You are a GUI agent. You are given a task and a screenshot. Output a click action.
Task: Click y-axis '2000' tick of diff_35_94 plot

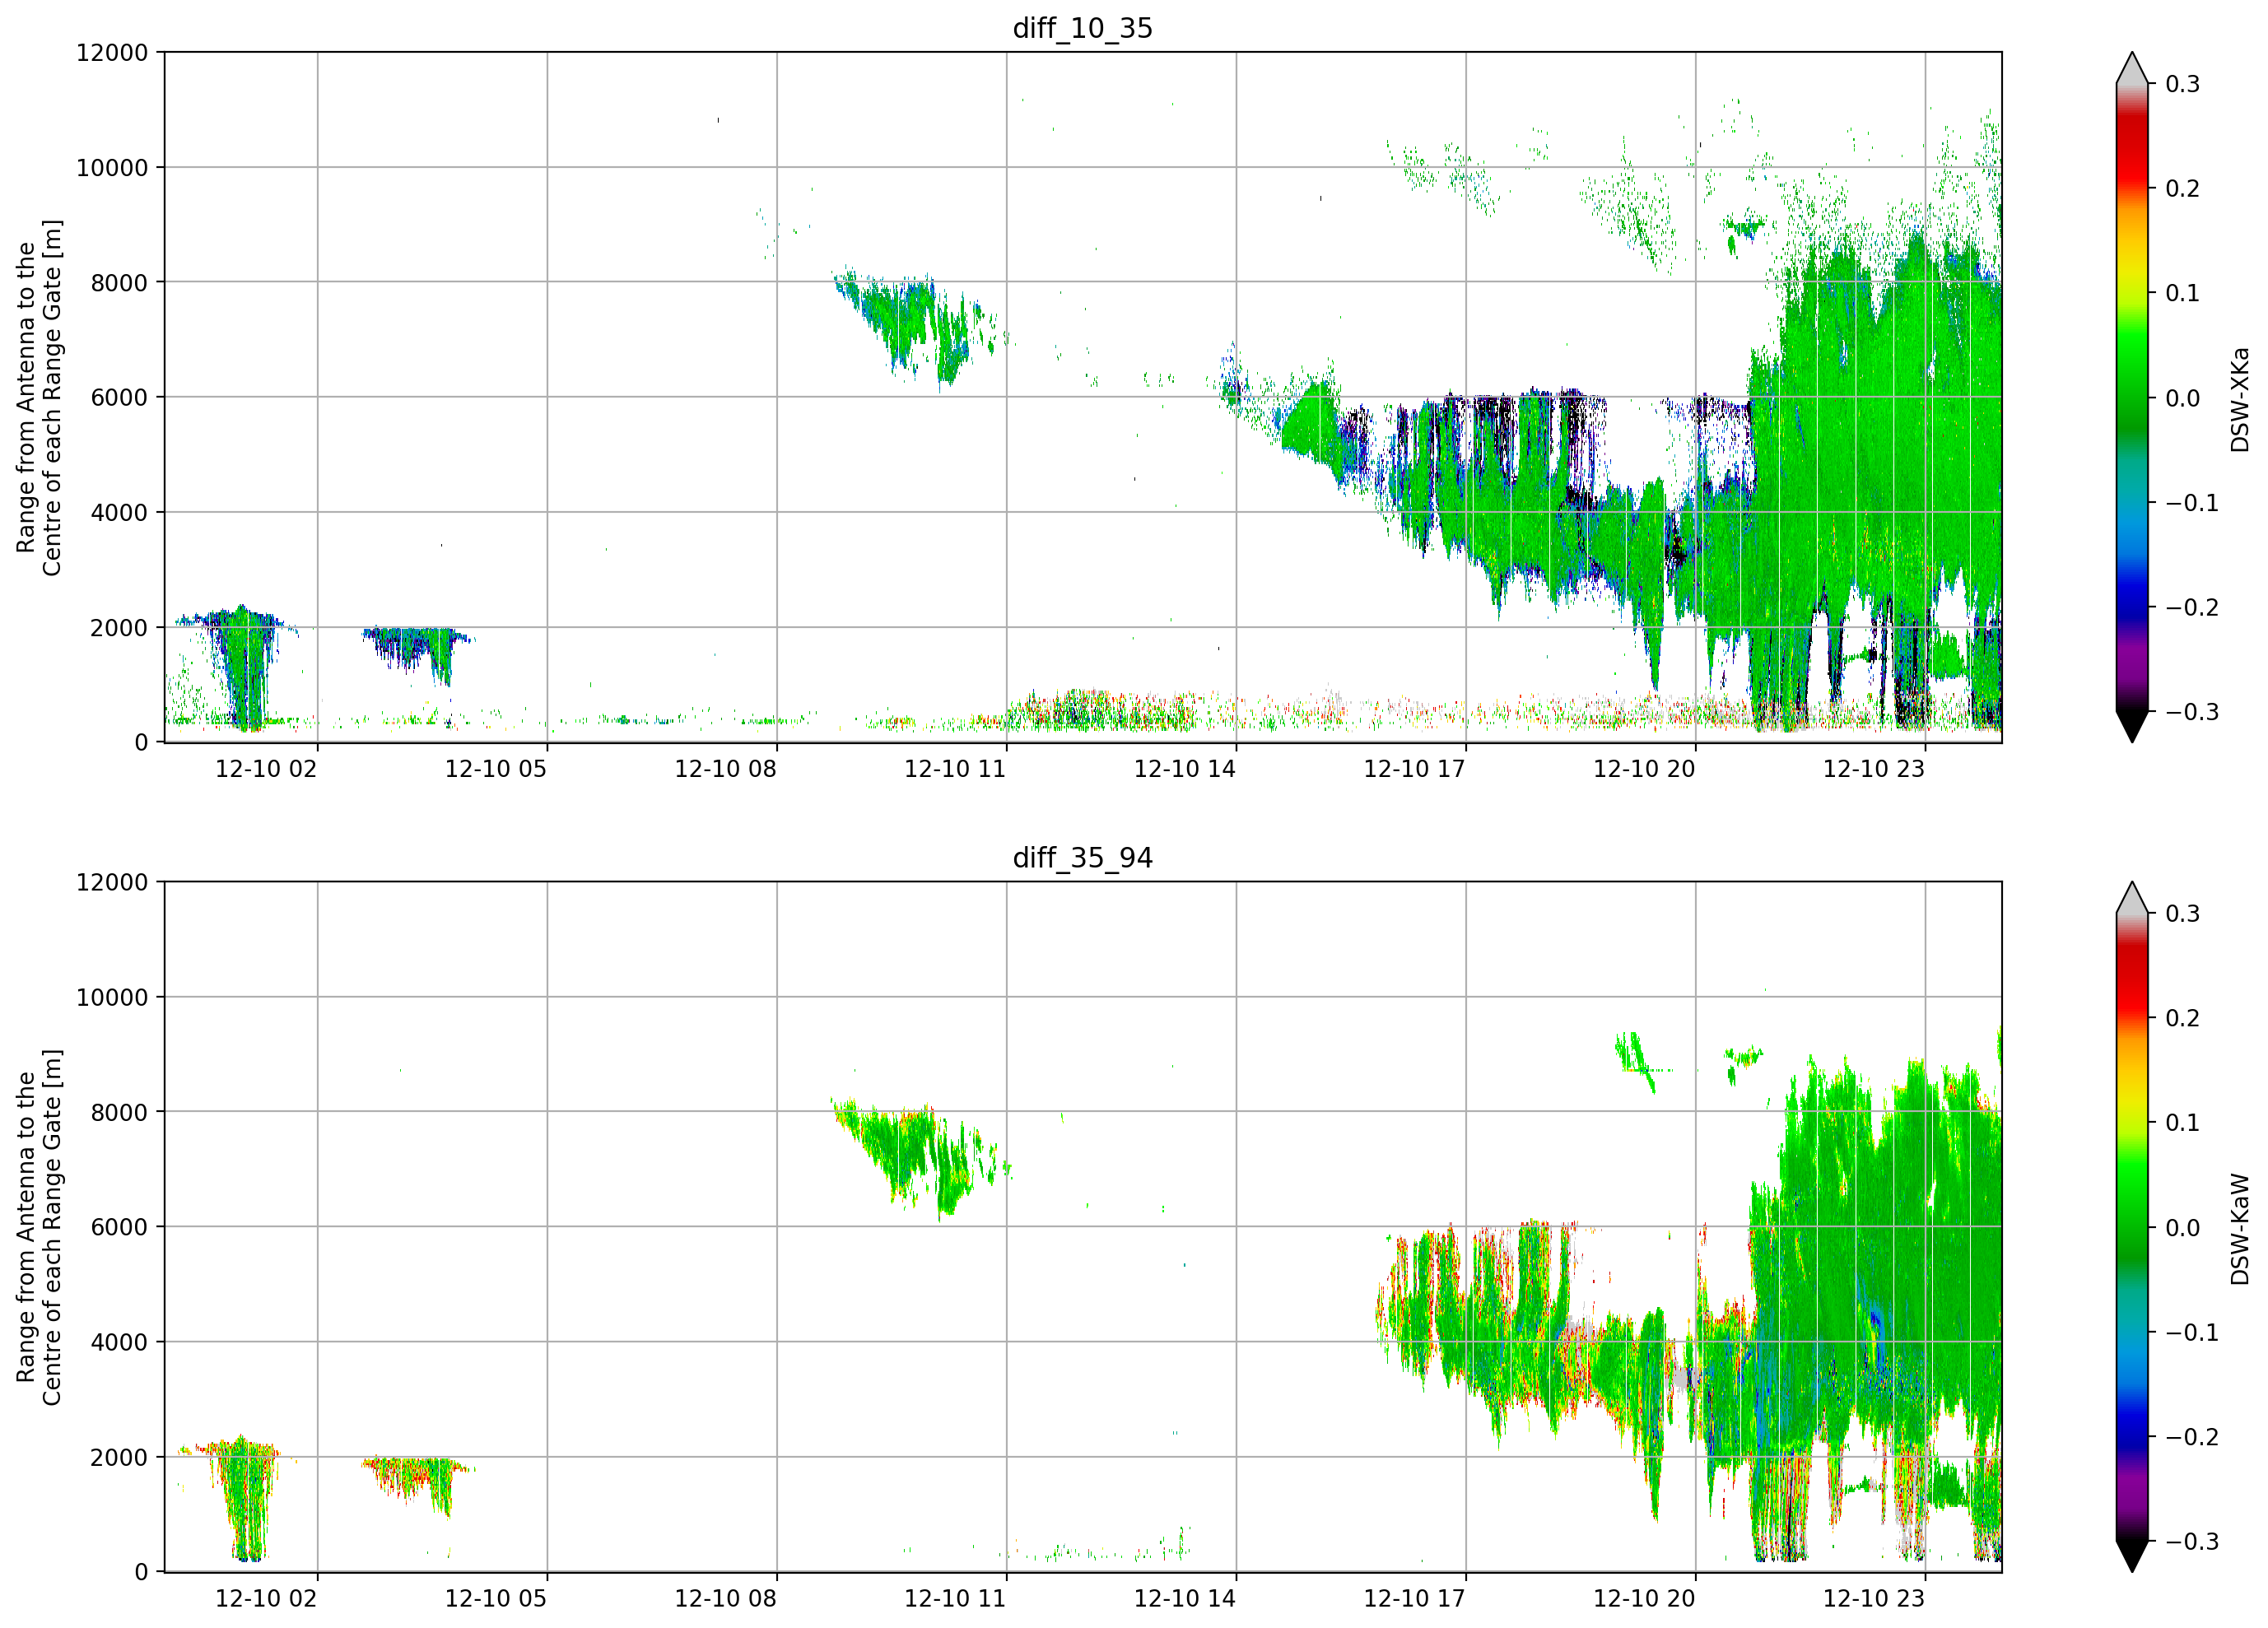click(x=119, y=1457)
